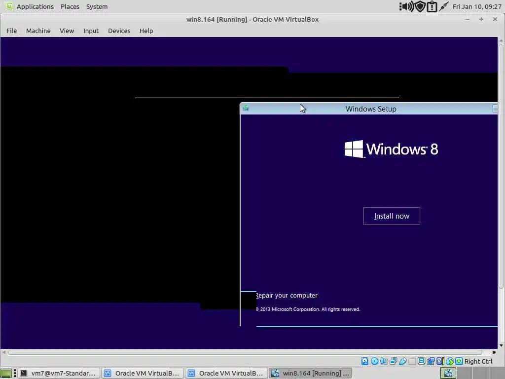
Task: Click the Right Ctrl host key label
Action: (x=478, y=362)
